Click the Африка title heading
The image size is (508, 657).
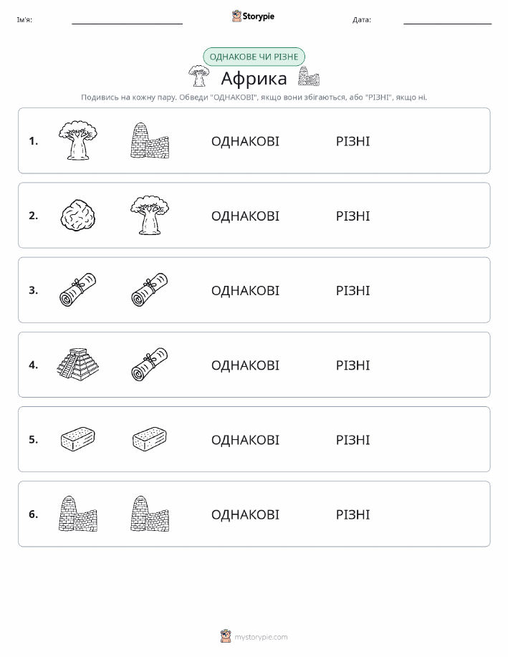click(x=254, y=78)
